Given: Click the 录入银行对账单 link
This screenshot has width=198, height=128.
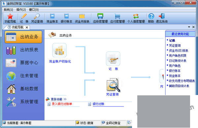Looking at the screenshot, I should coord(62,104).
